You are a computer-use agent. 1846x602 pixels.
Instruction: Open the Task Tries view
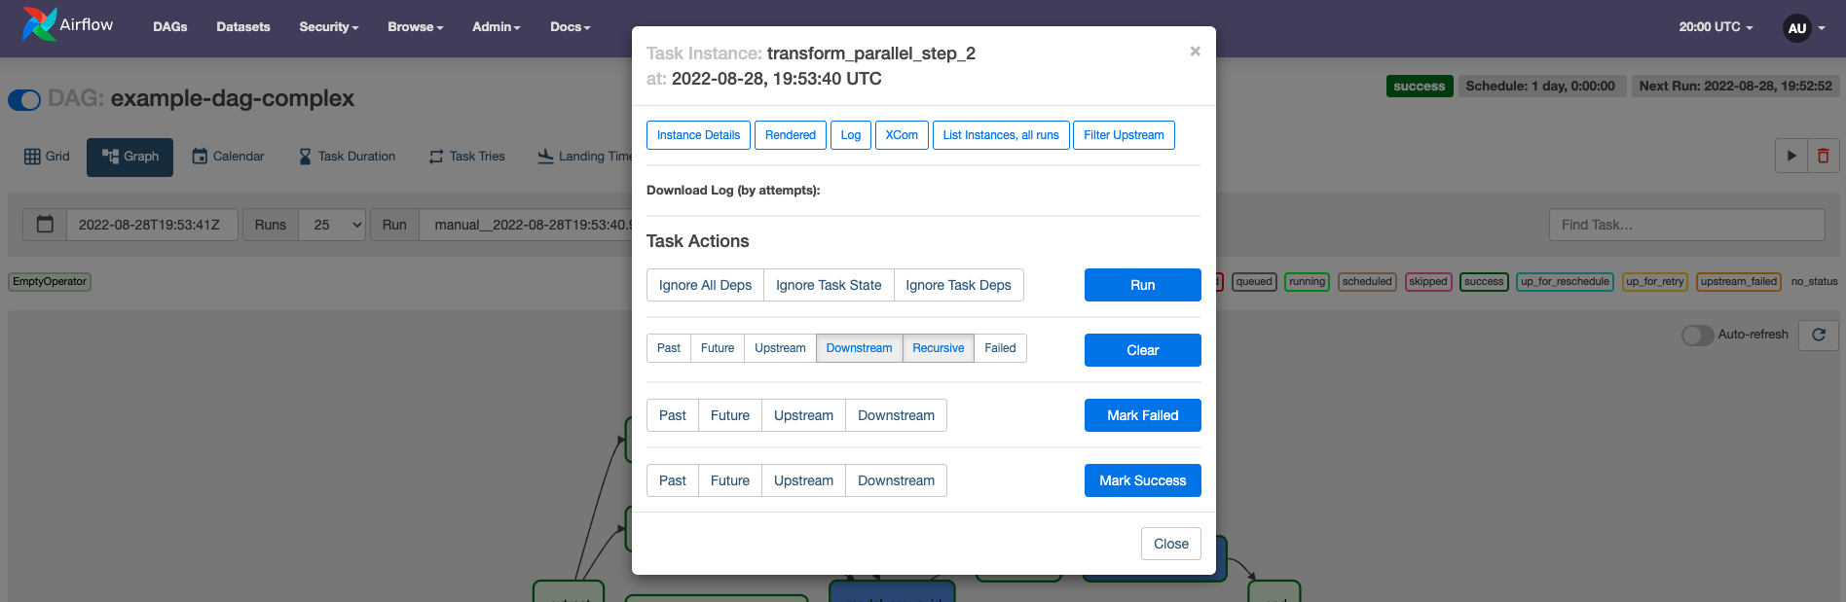tap(467, 157)
